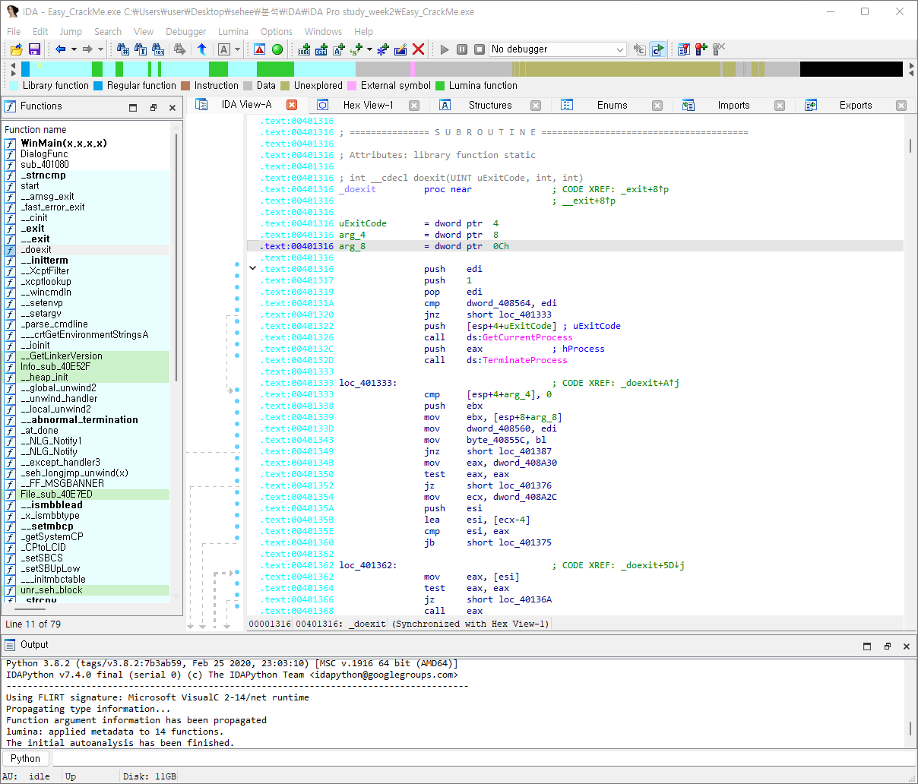Click the ASCII string A-plus toolbar icon
The height and width of the screenshot is (784, 918).
tap(339, 49)
